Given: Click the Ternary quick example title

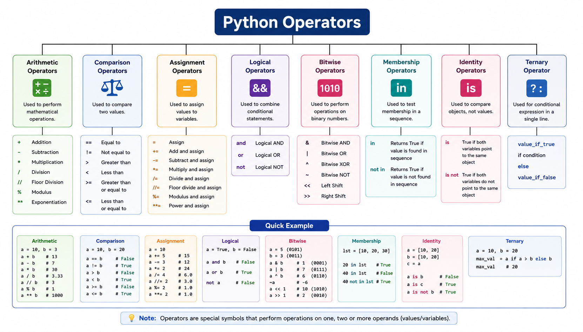Looking at the screenshot, I should coord(515,241).
